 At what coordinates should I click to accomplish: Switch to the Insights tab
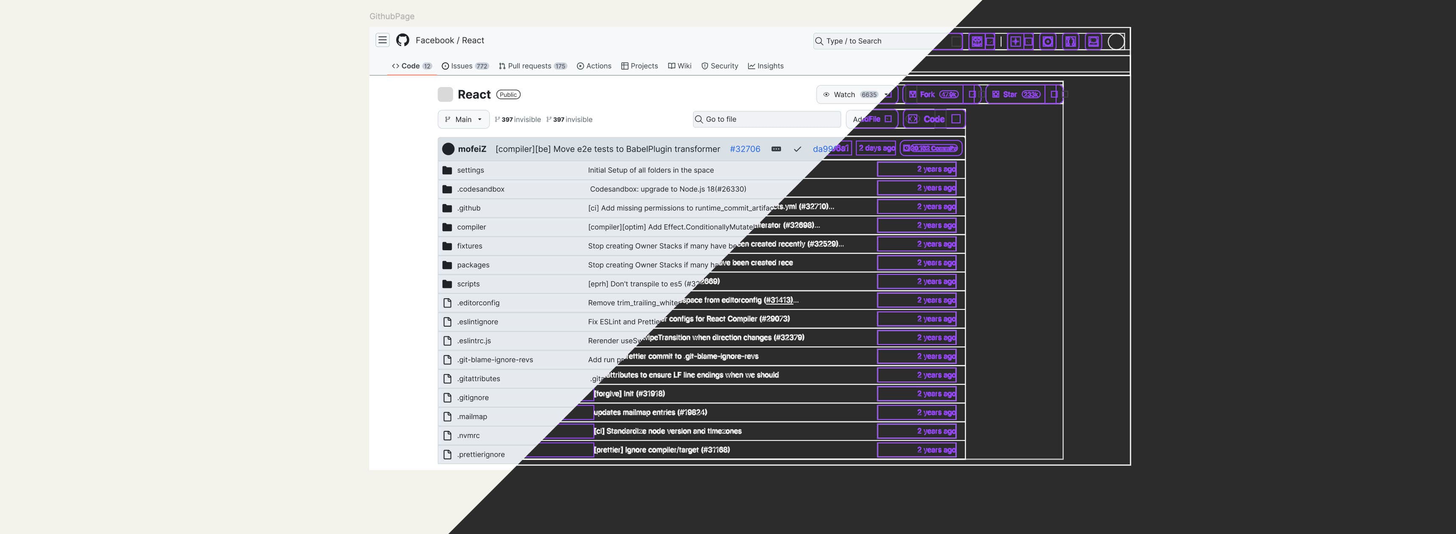pyautogui.click(x=766, y=66)
